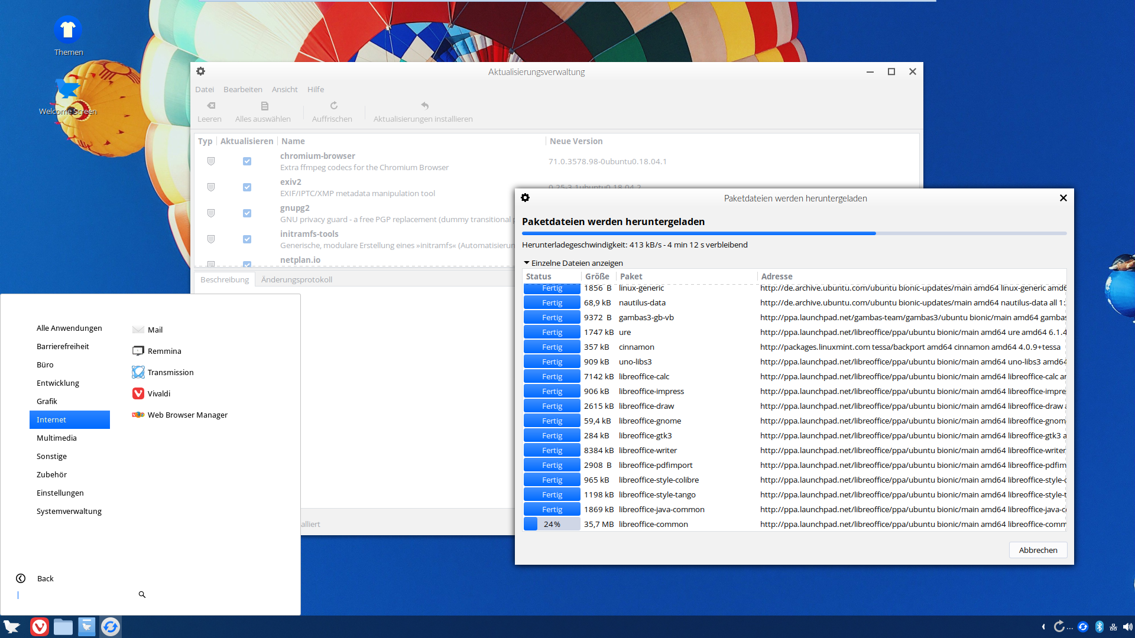Click the Leeren clear toolbar icon
Image resolution: width=1135 pixels, height=638 pixels.
(210, 106)
